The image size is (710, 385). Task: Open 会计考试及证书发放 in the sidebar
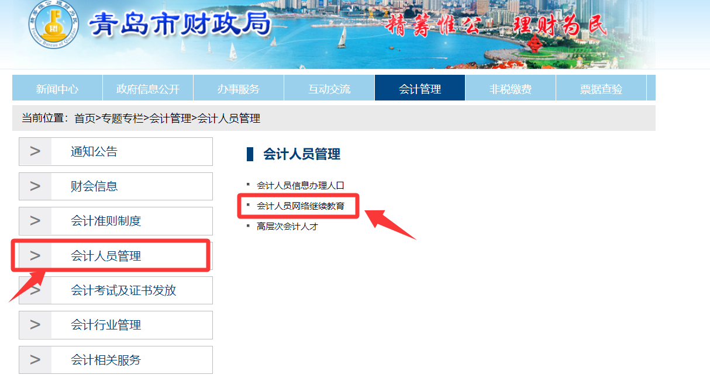tap(116, 290)
